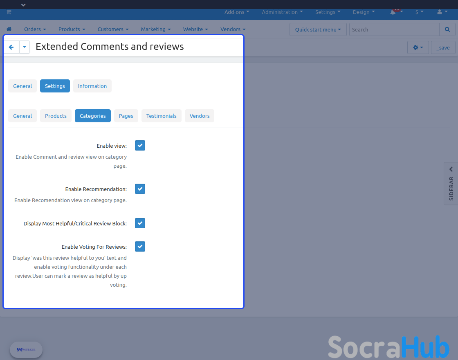This screenshot has height=360, width=458.
Task: Open the gear settings menu
Action: pos(418,47)
